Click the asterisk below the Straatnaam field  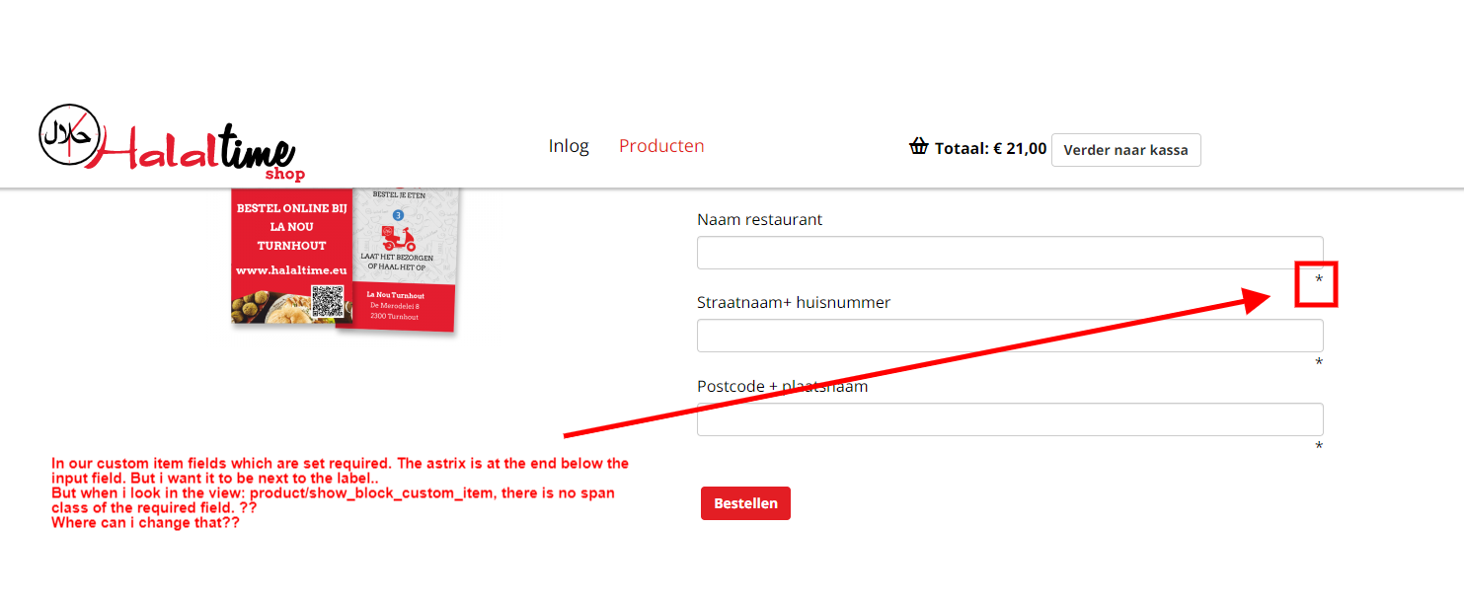1319,363
